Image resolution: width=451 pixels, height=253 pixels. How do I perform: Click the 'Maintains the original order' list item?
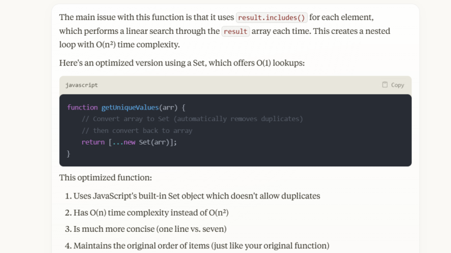tap(201, 245)
